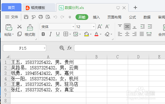Decrease font size with A- icon
Viewport: 165px width, 104px height.
[x=107, y=27]
